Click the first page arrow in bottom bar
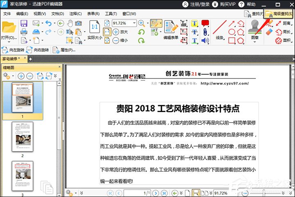 [x=110, y=193]
